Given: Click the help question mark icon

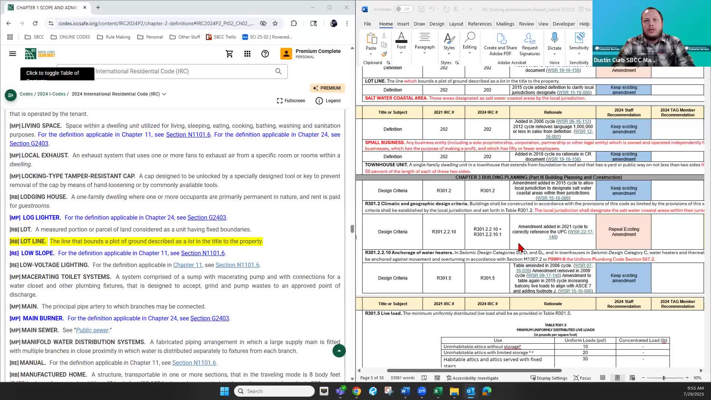Looking at the screenshot, I should (265, 54).
